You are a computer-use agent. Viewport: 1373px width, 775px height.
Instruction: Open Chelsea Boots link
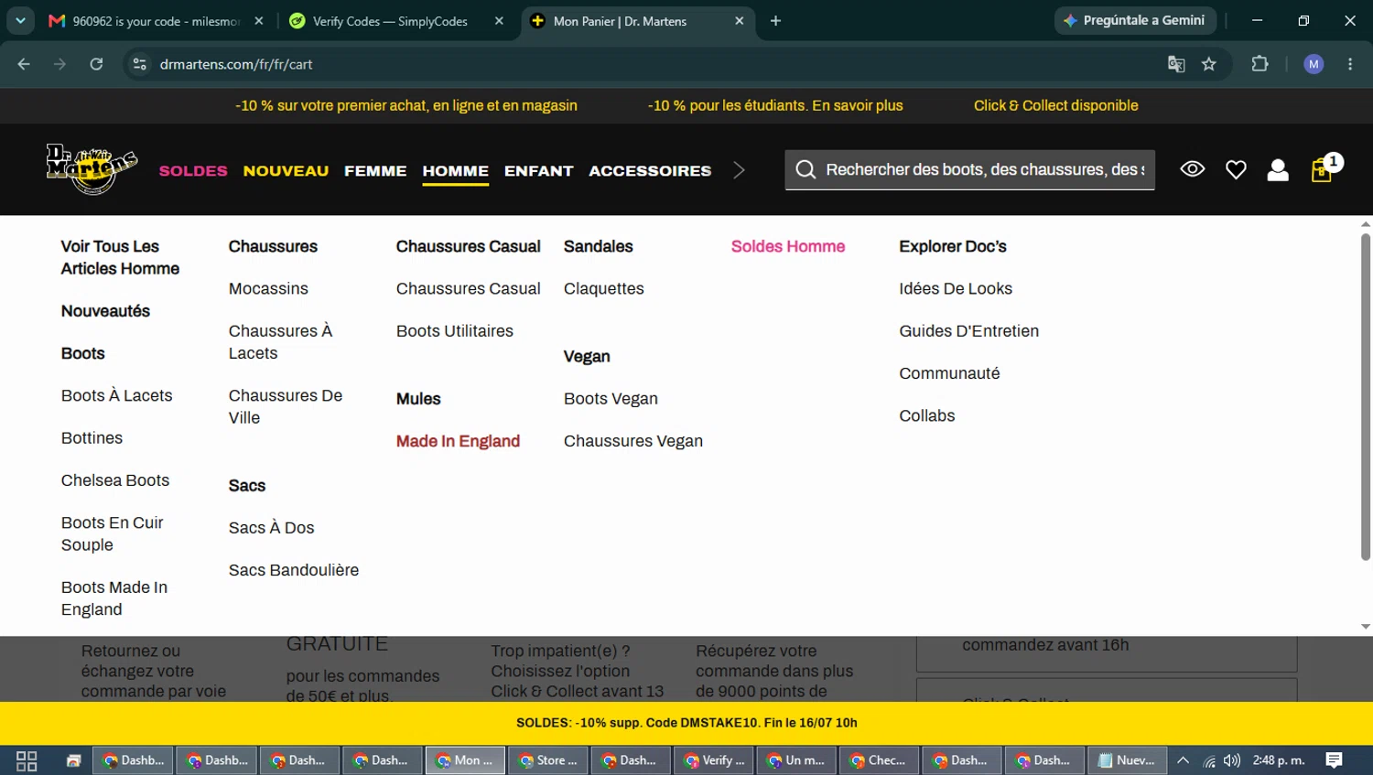tap(115, 480)
